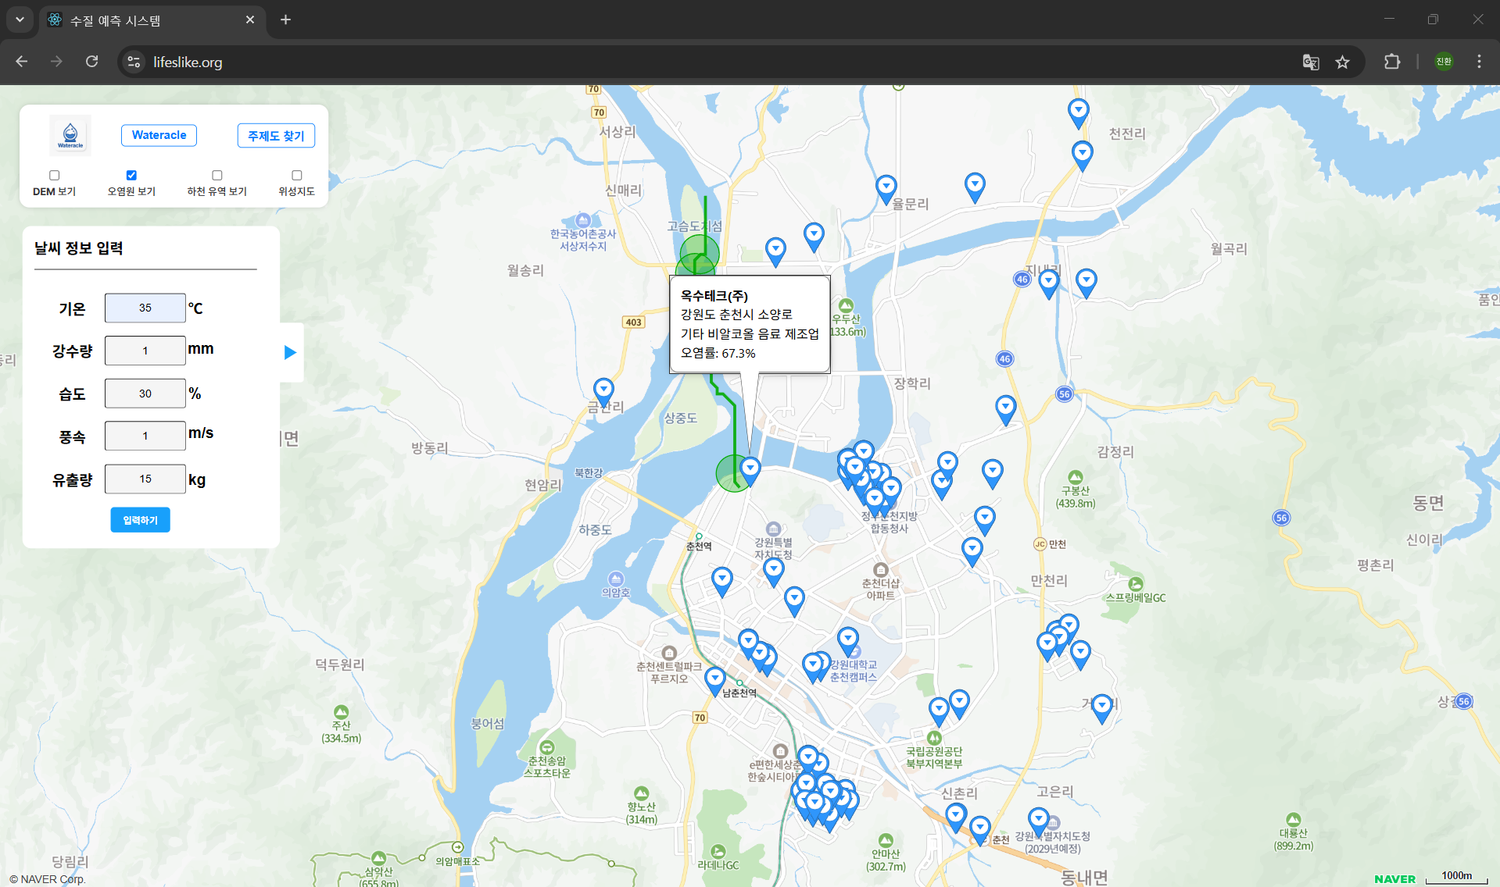Click the 풍속 wind speed input field
This screenshot has width=1500, height=887.
click(145, 436)
